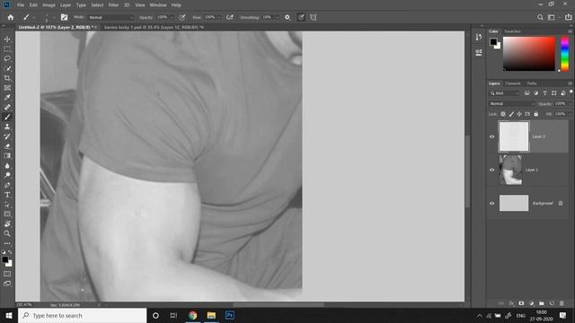Viewport: 575px width, 323px height.
Task: Select the Brush tool in toolbox
Action: click(7, 117)
